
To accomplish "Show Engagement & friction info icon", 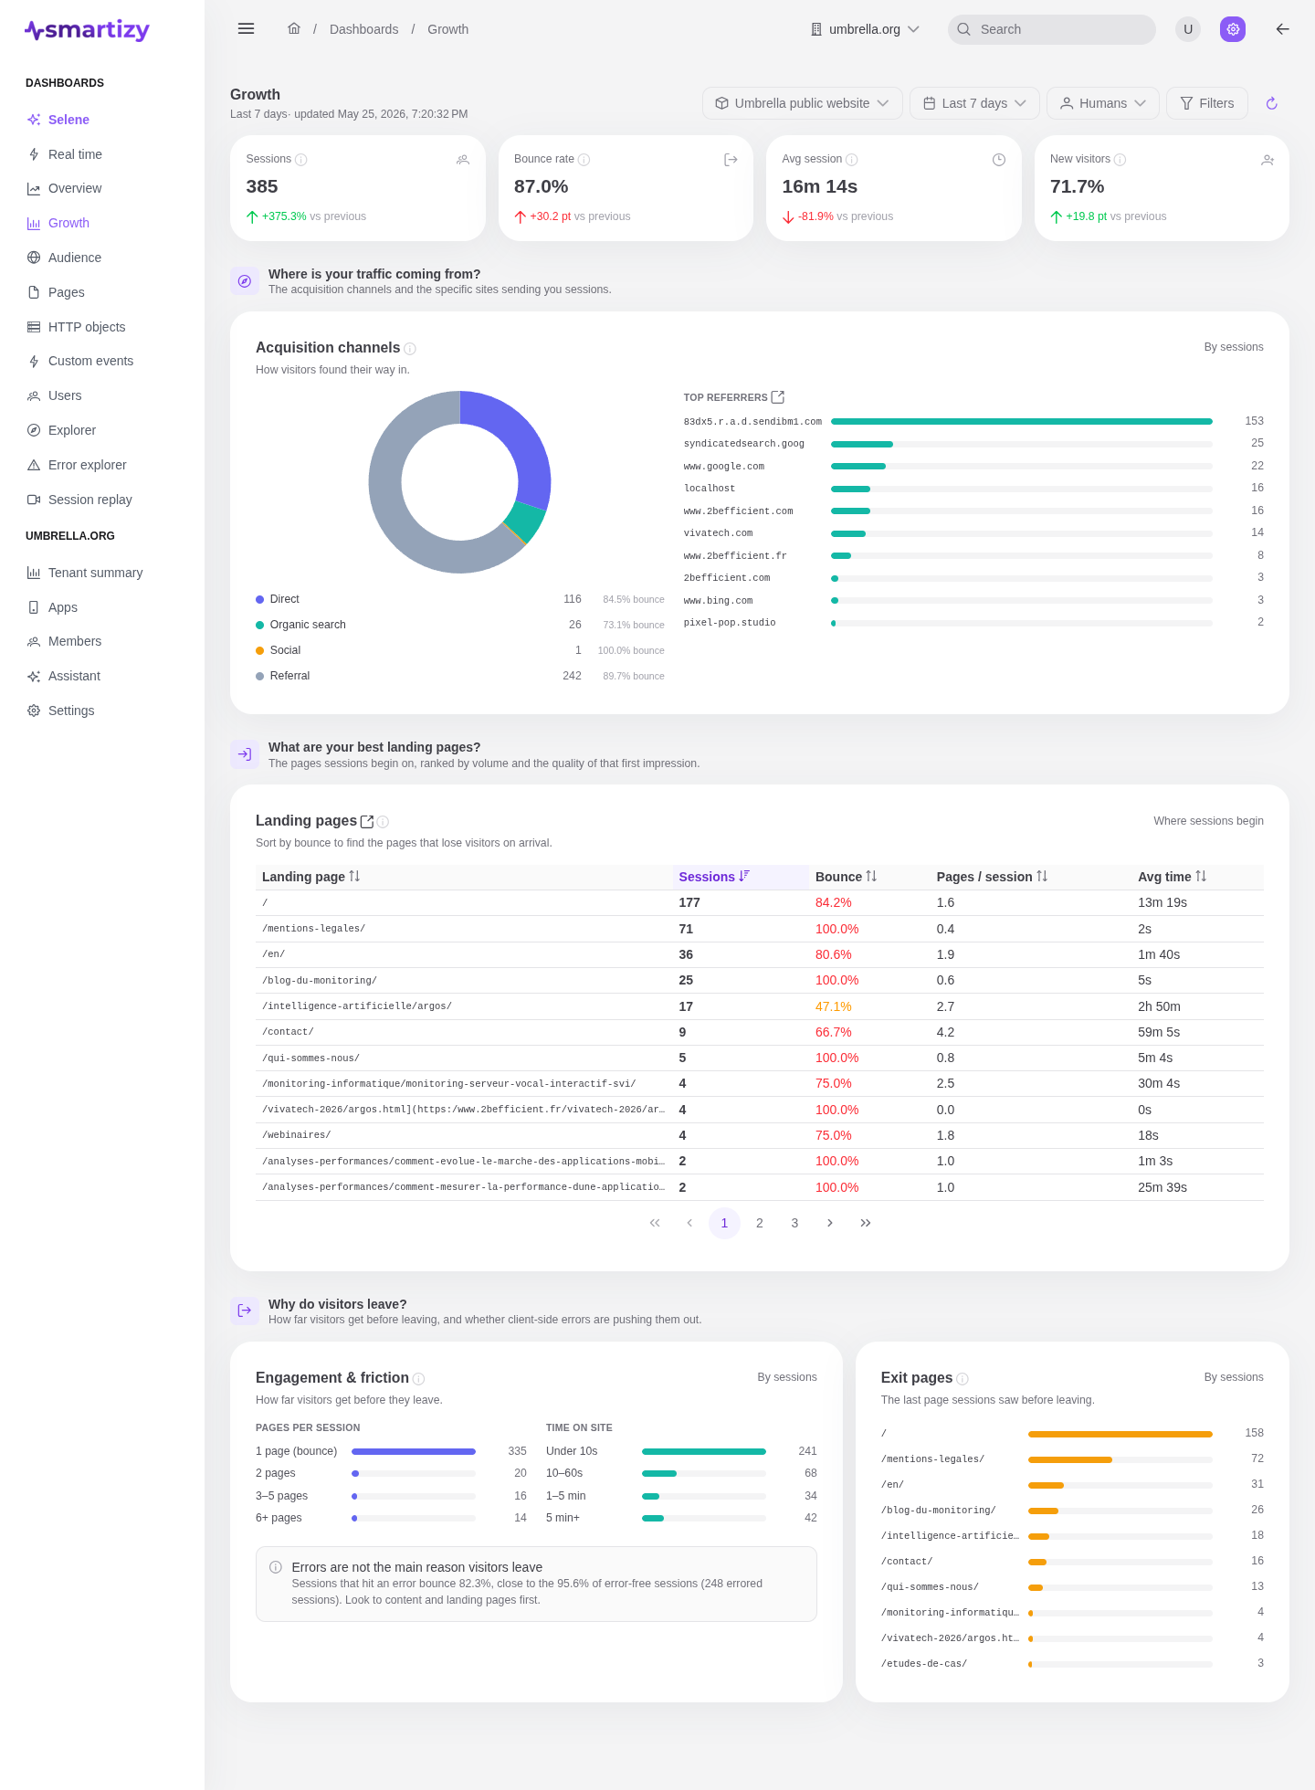I will [418, 1379].
